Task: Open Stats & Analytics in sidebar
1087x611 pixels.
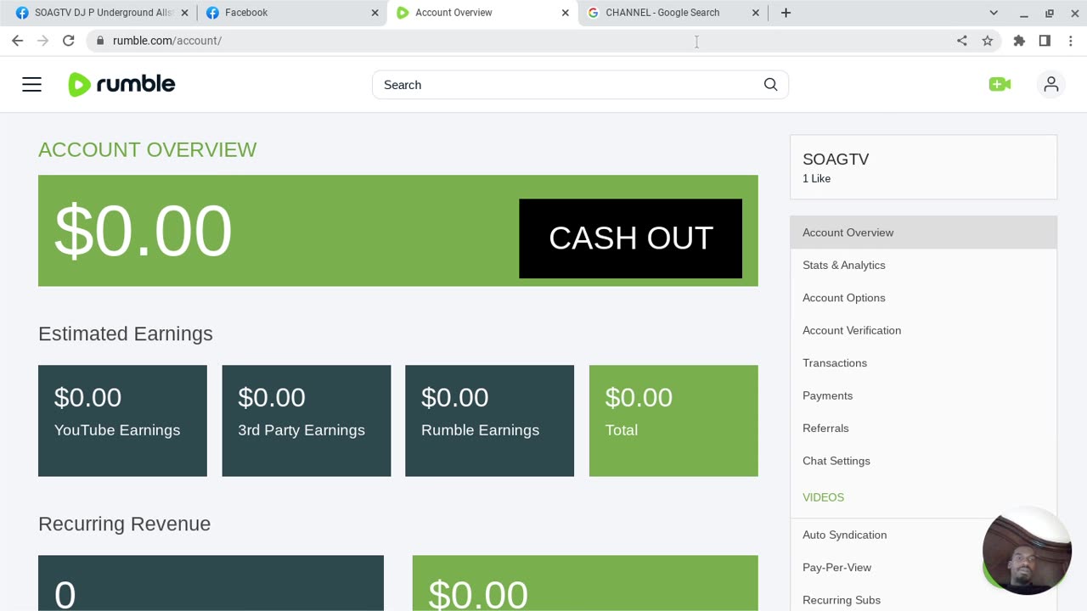Action: (923, 265)
